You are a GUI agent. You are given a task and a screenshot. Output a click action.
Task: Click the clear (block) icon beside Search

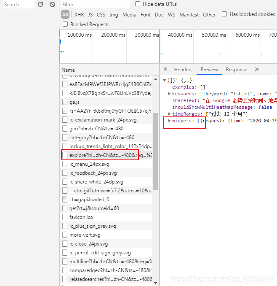tap(52, 4)
